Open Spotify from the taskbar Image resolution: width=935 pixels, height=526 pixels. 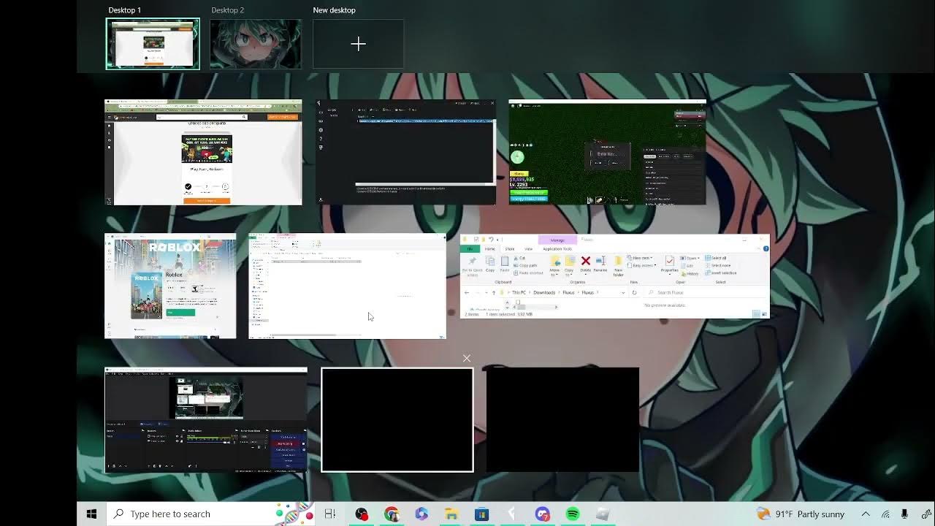[572, 514]
